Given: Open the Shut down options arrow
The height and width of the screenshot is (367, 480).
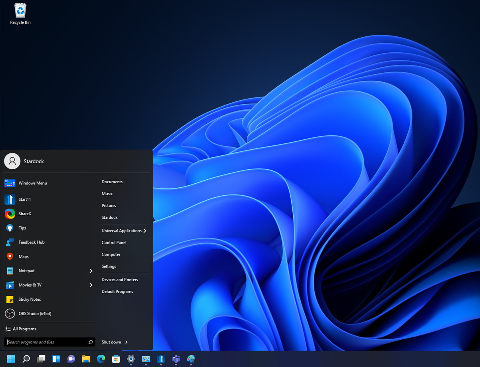Looking at the screenshot, I should tap(126, 342).
